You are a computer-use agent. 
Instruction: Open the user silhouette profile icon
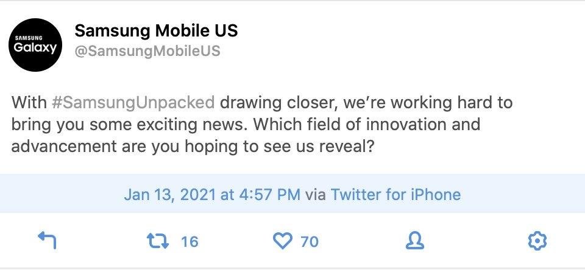415,241
